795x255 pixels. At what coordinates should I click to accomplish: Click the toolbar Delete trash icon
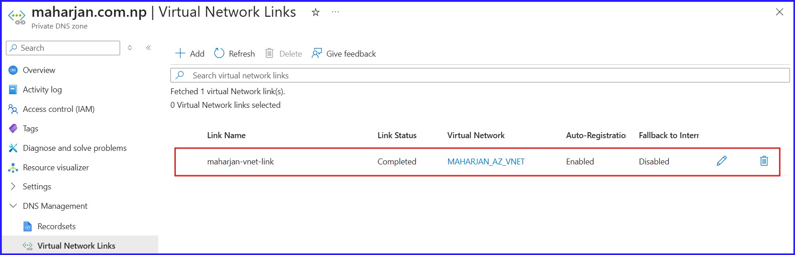point(269,53)
